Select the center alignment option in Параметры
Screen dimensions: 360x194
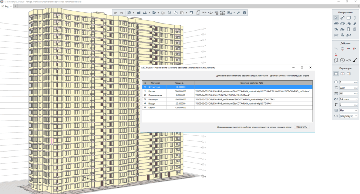pyautogui.click(x=342, y=74)
